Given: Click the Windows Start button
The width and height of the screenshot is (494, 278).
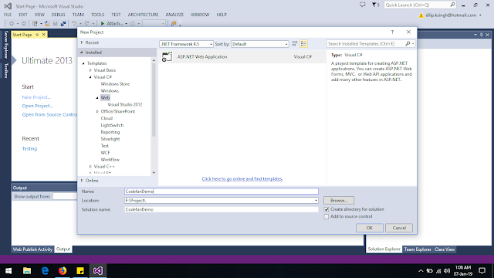Looking at the screenshot, I should coord(8,270).
